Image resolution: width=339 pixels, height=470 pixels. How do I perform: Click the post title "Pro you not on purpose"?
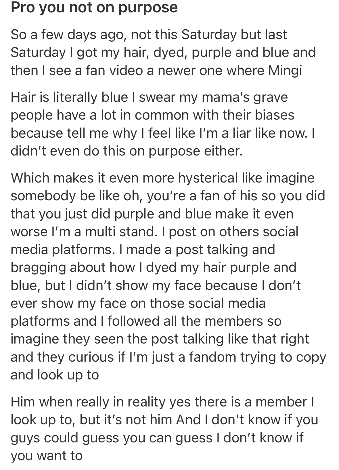[94, 7]
